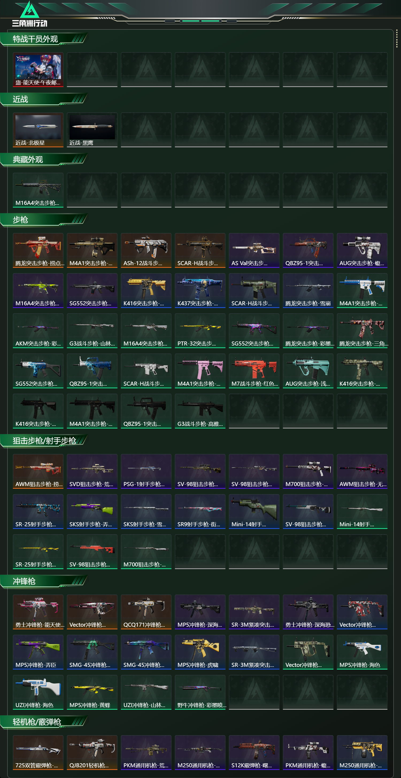
Task: Pick the AS Val突击步枪 skin
Action: coord(254,250)
